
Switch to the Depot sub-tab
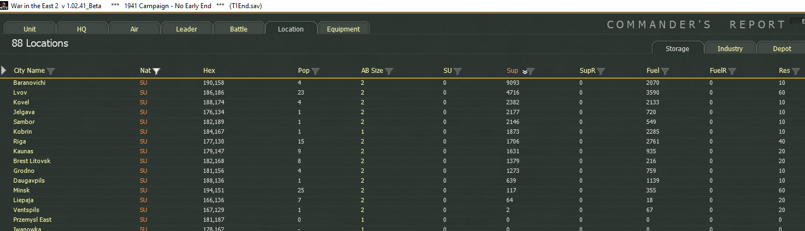[x=782, y=48]
